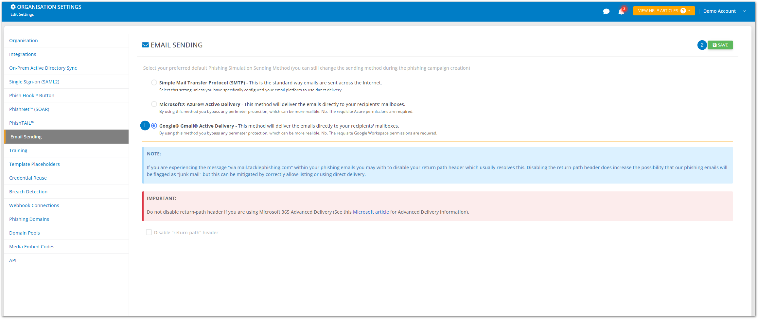Click the EMAIL SENDING heading text
This screenshot has width=758, height=319.
[177, 45]
